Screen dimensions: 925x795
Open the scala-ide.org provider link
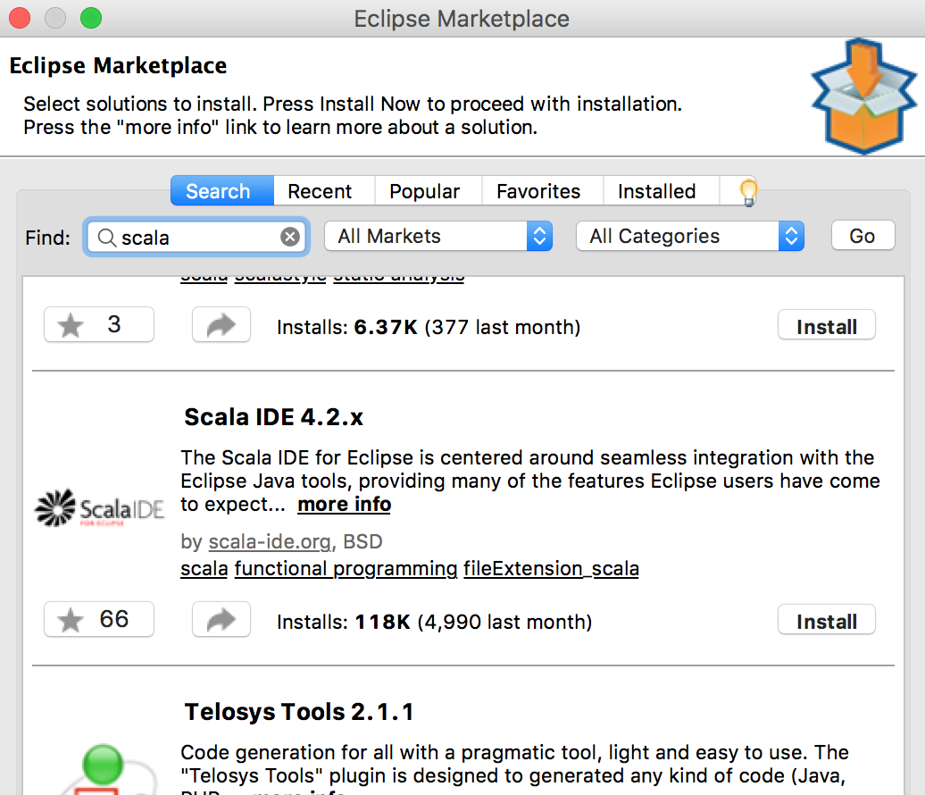tap(270, 541)
